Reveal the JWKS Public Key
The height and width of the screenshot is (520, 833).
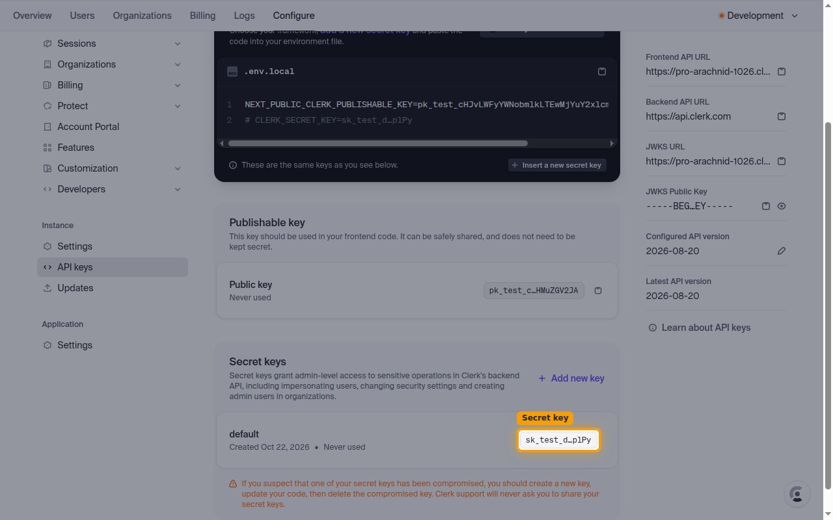tap(782, 206)
